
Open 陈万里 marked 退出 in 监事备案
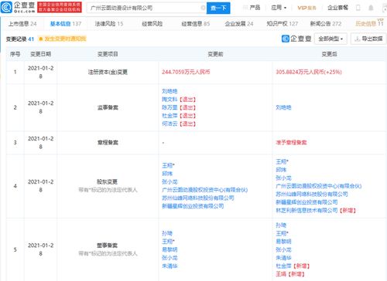click(x=170, y=107)
